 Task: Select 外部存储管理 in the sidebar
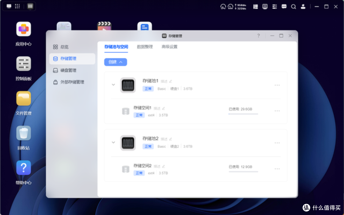72,82
